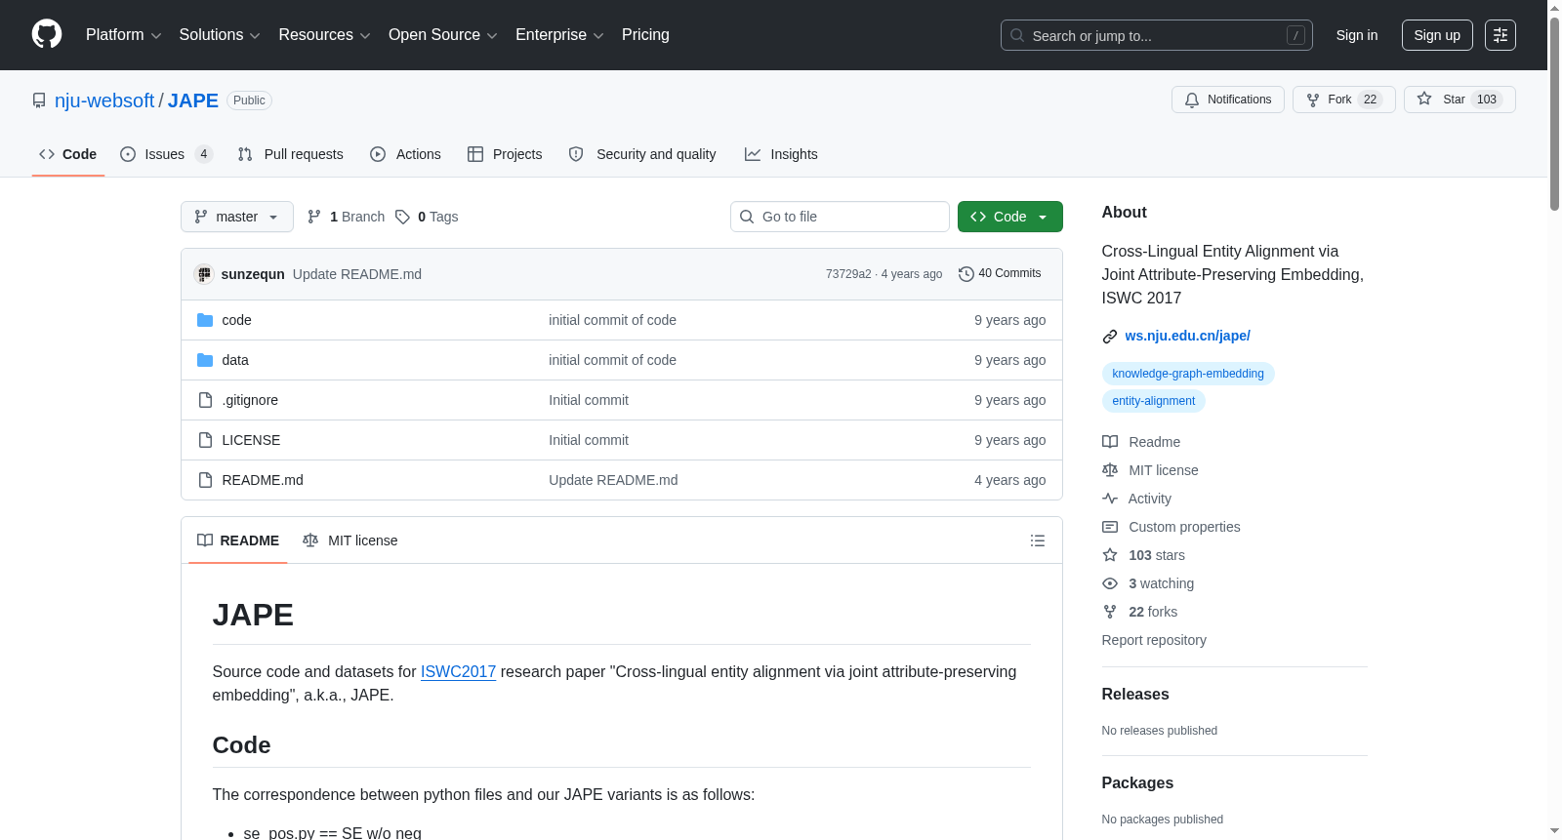1562x840 pixels.
Task: Click the book icon beside Readme in About
Action: tap(1110, 442)
